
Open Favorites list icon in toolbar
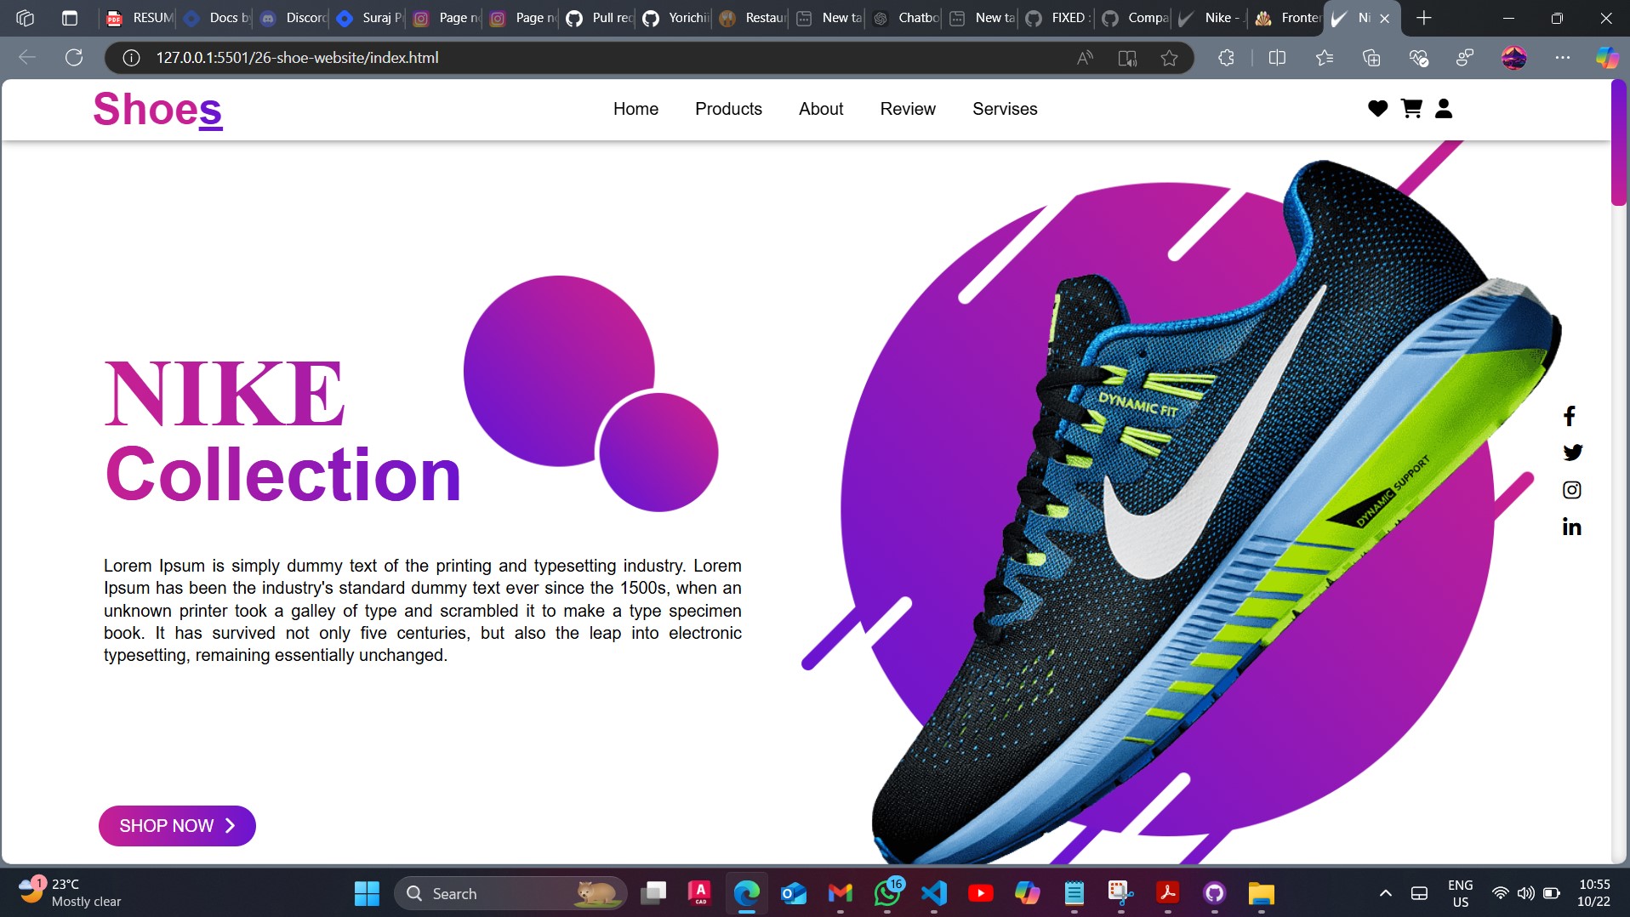point(1325,58)
